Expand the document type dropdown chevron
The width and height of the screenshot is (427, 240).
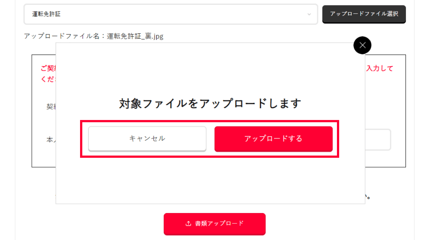(309, 14)
